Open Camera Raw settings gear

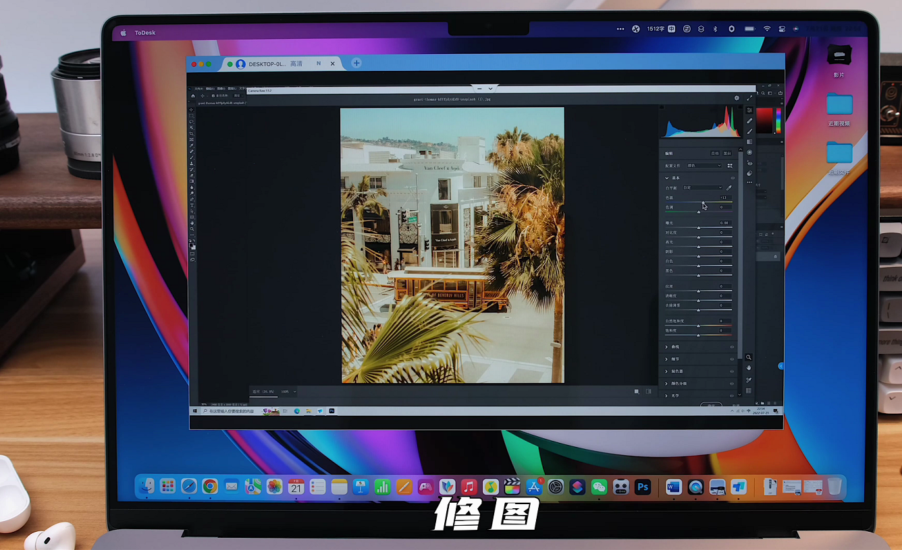(x=737, y=98)
